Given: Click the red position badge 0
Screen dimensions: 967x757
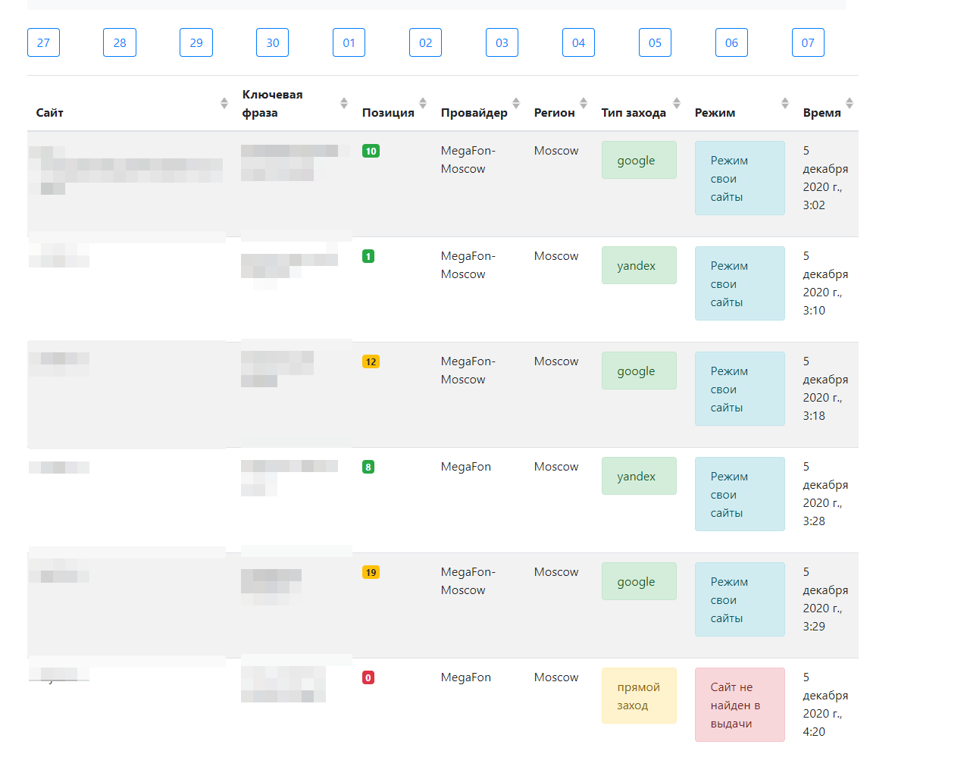Looking at the screenshot, I should 368,677.
